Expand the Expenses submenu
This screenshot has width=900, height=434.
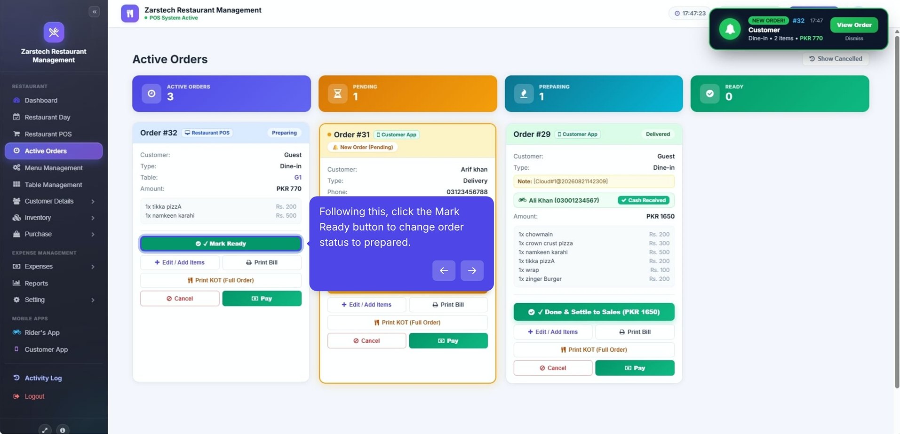tap(54, 267)
